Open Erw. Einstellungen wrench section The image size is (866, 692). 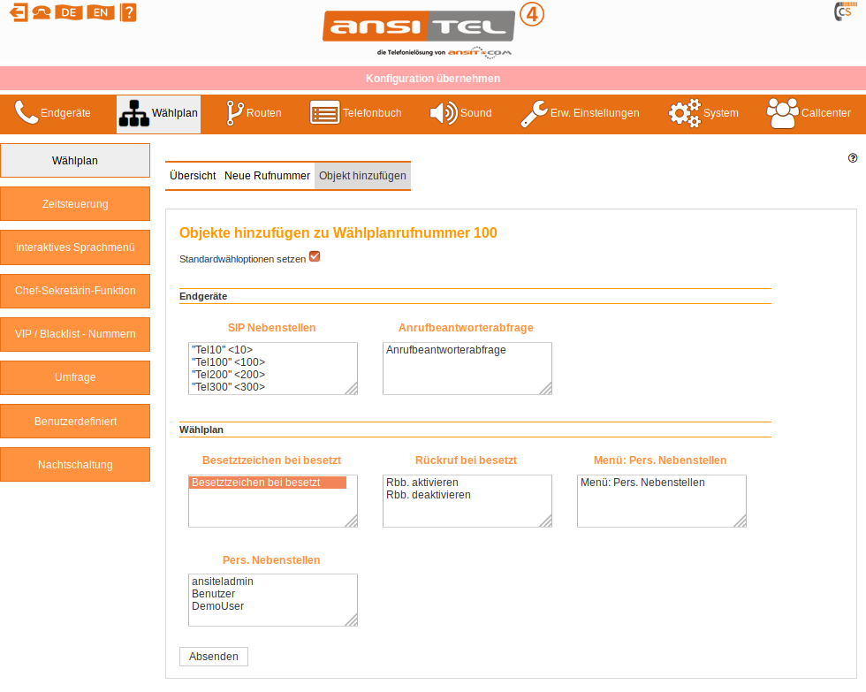(579, 113)
